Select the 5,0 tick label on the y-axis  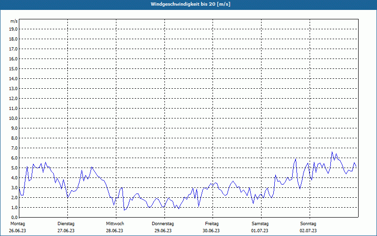[x=14, y=168]
